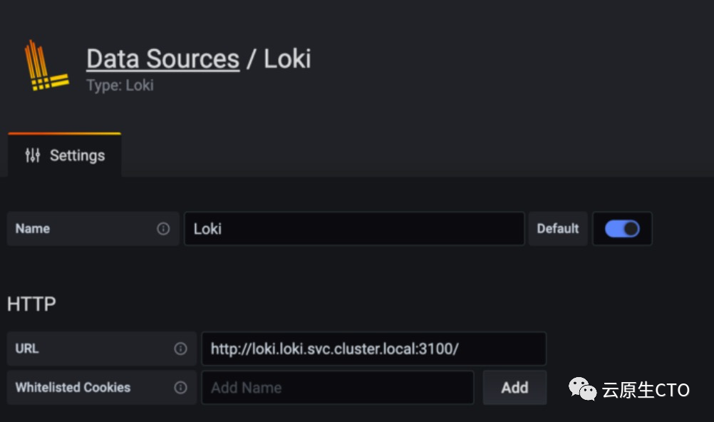This screenshot has height=422, width=714.
Task: Click the 云原生CTO watermark text
Action: pos(646,390)
